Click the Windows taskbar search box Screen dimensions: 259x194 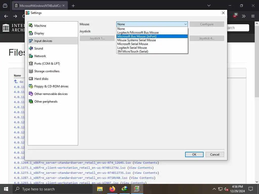click(x=53, y=189)
